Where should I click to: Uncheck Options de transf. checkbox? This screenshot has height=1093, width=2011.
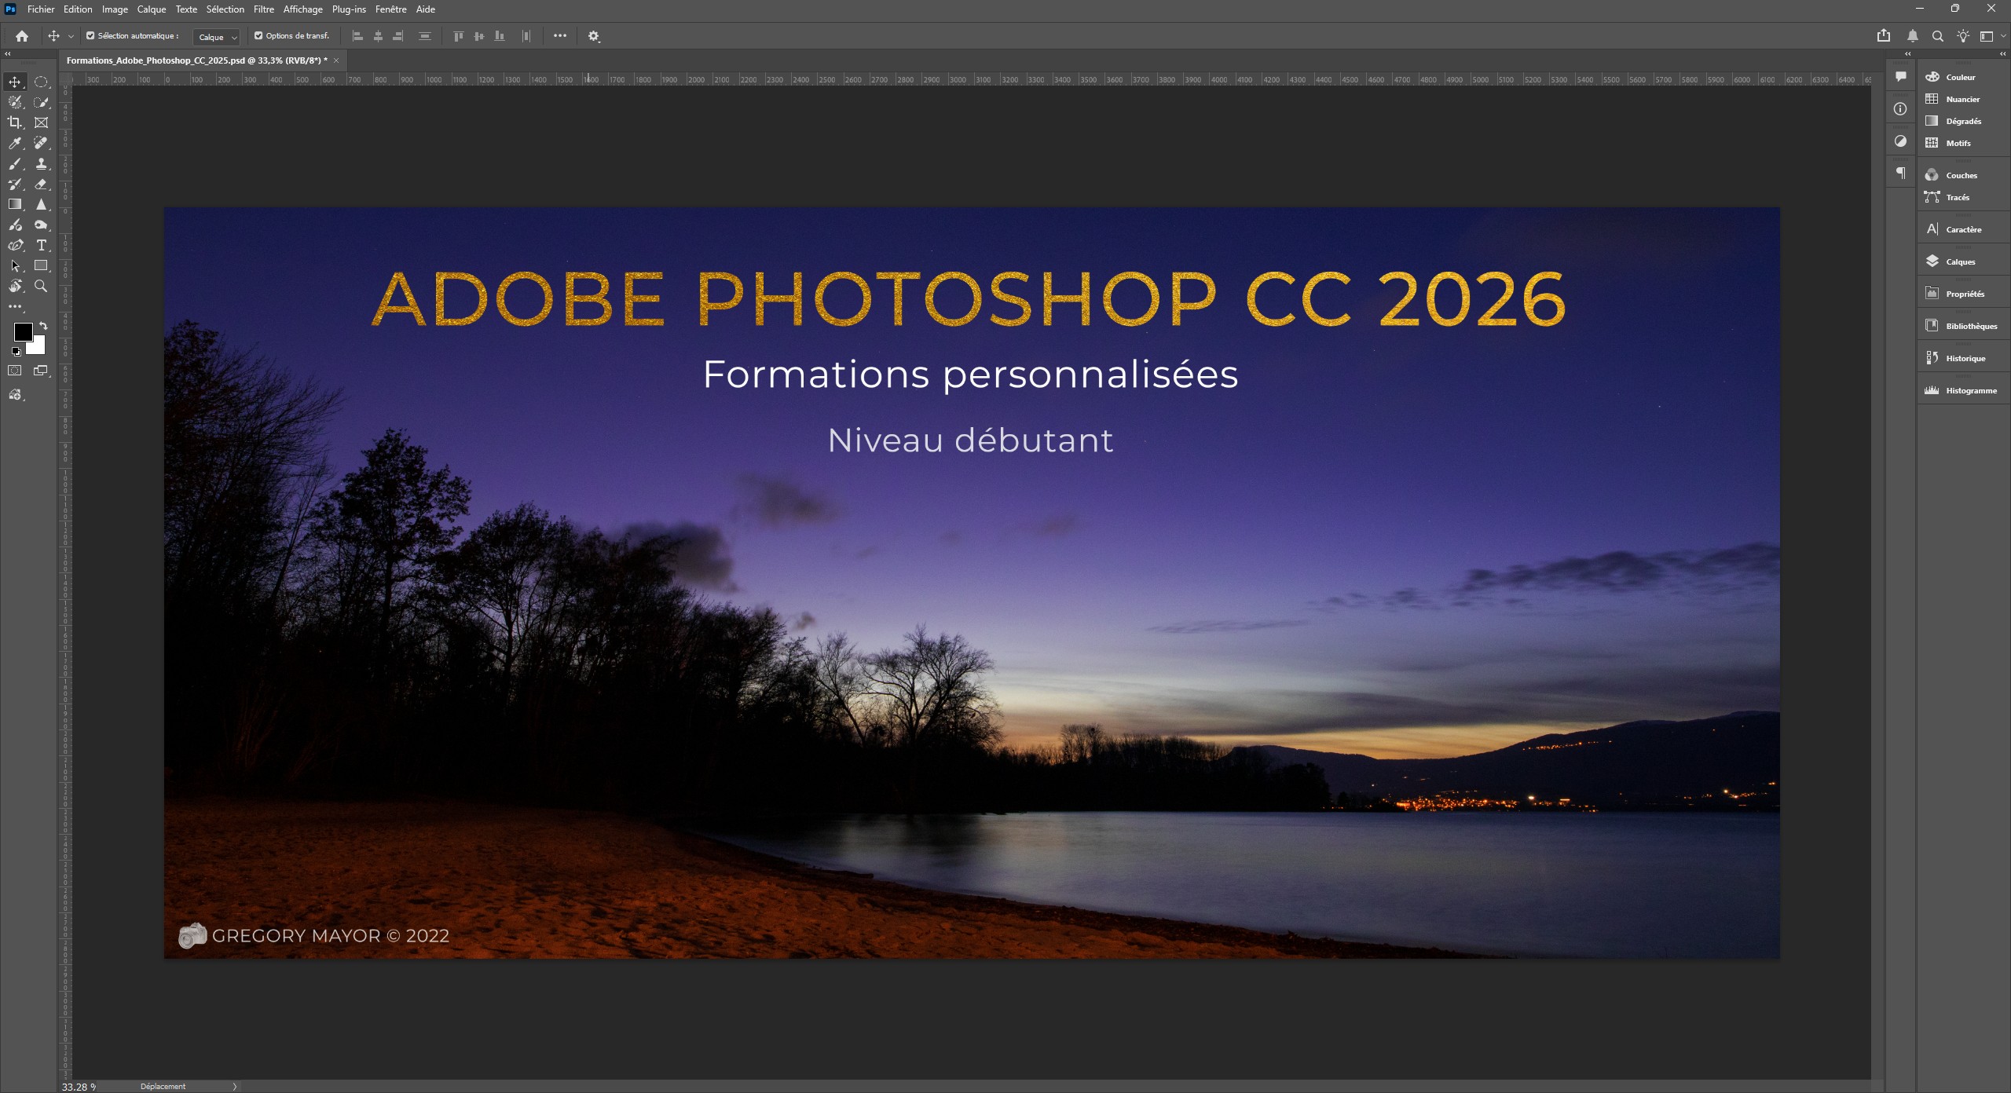tap(258, 35)
